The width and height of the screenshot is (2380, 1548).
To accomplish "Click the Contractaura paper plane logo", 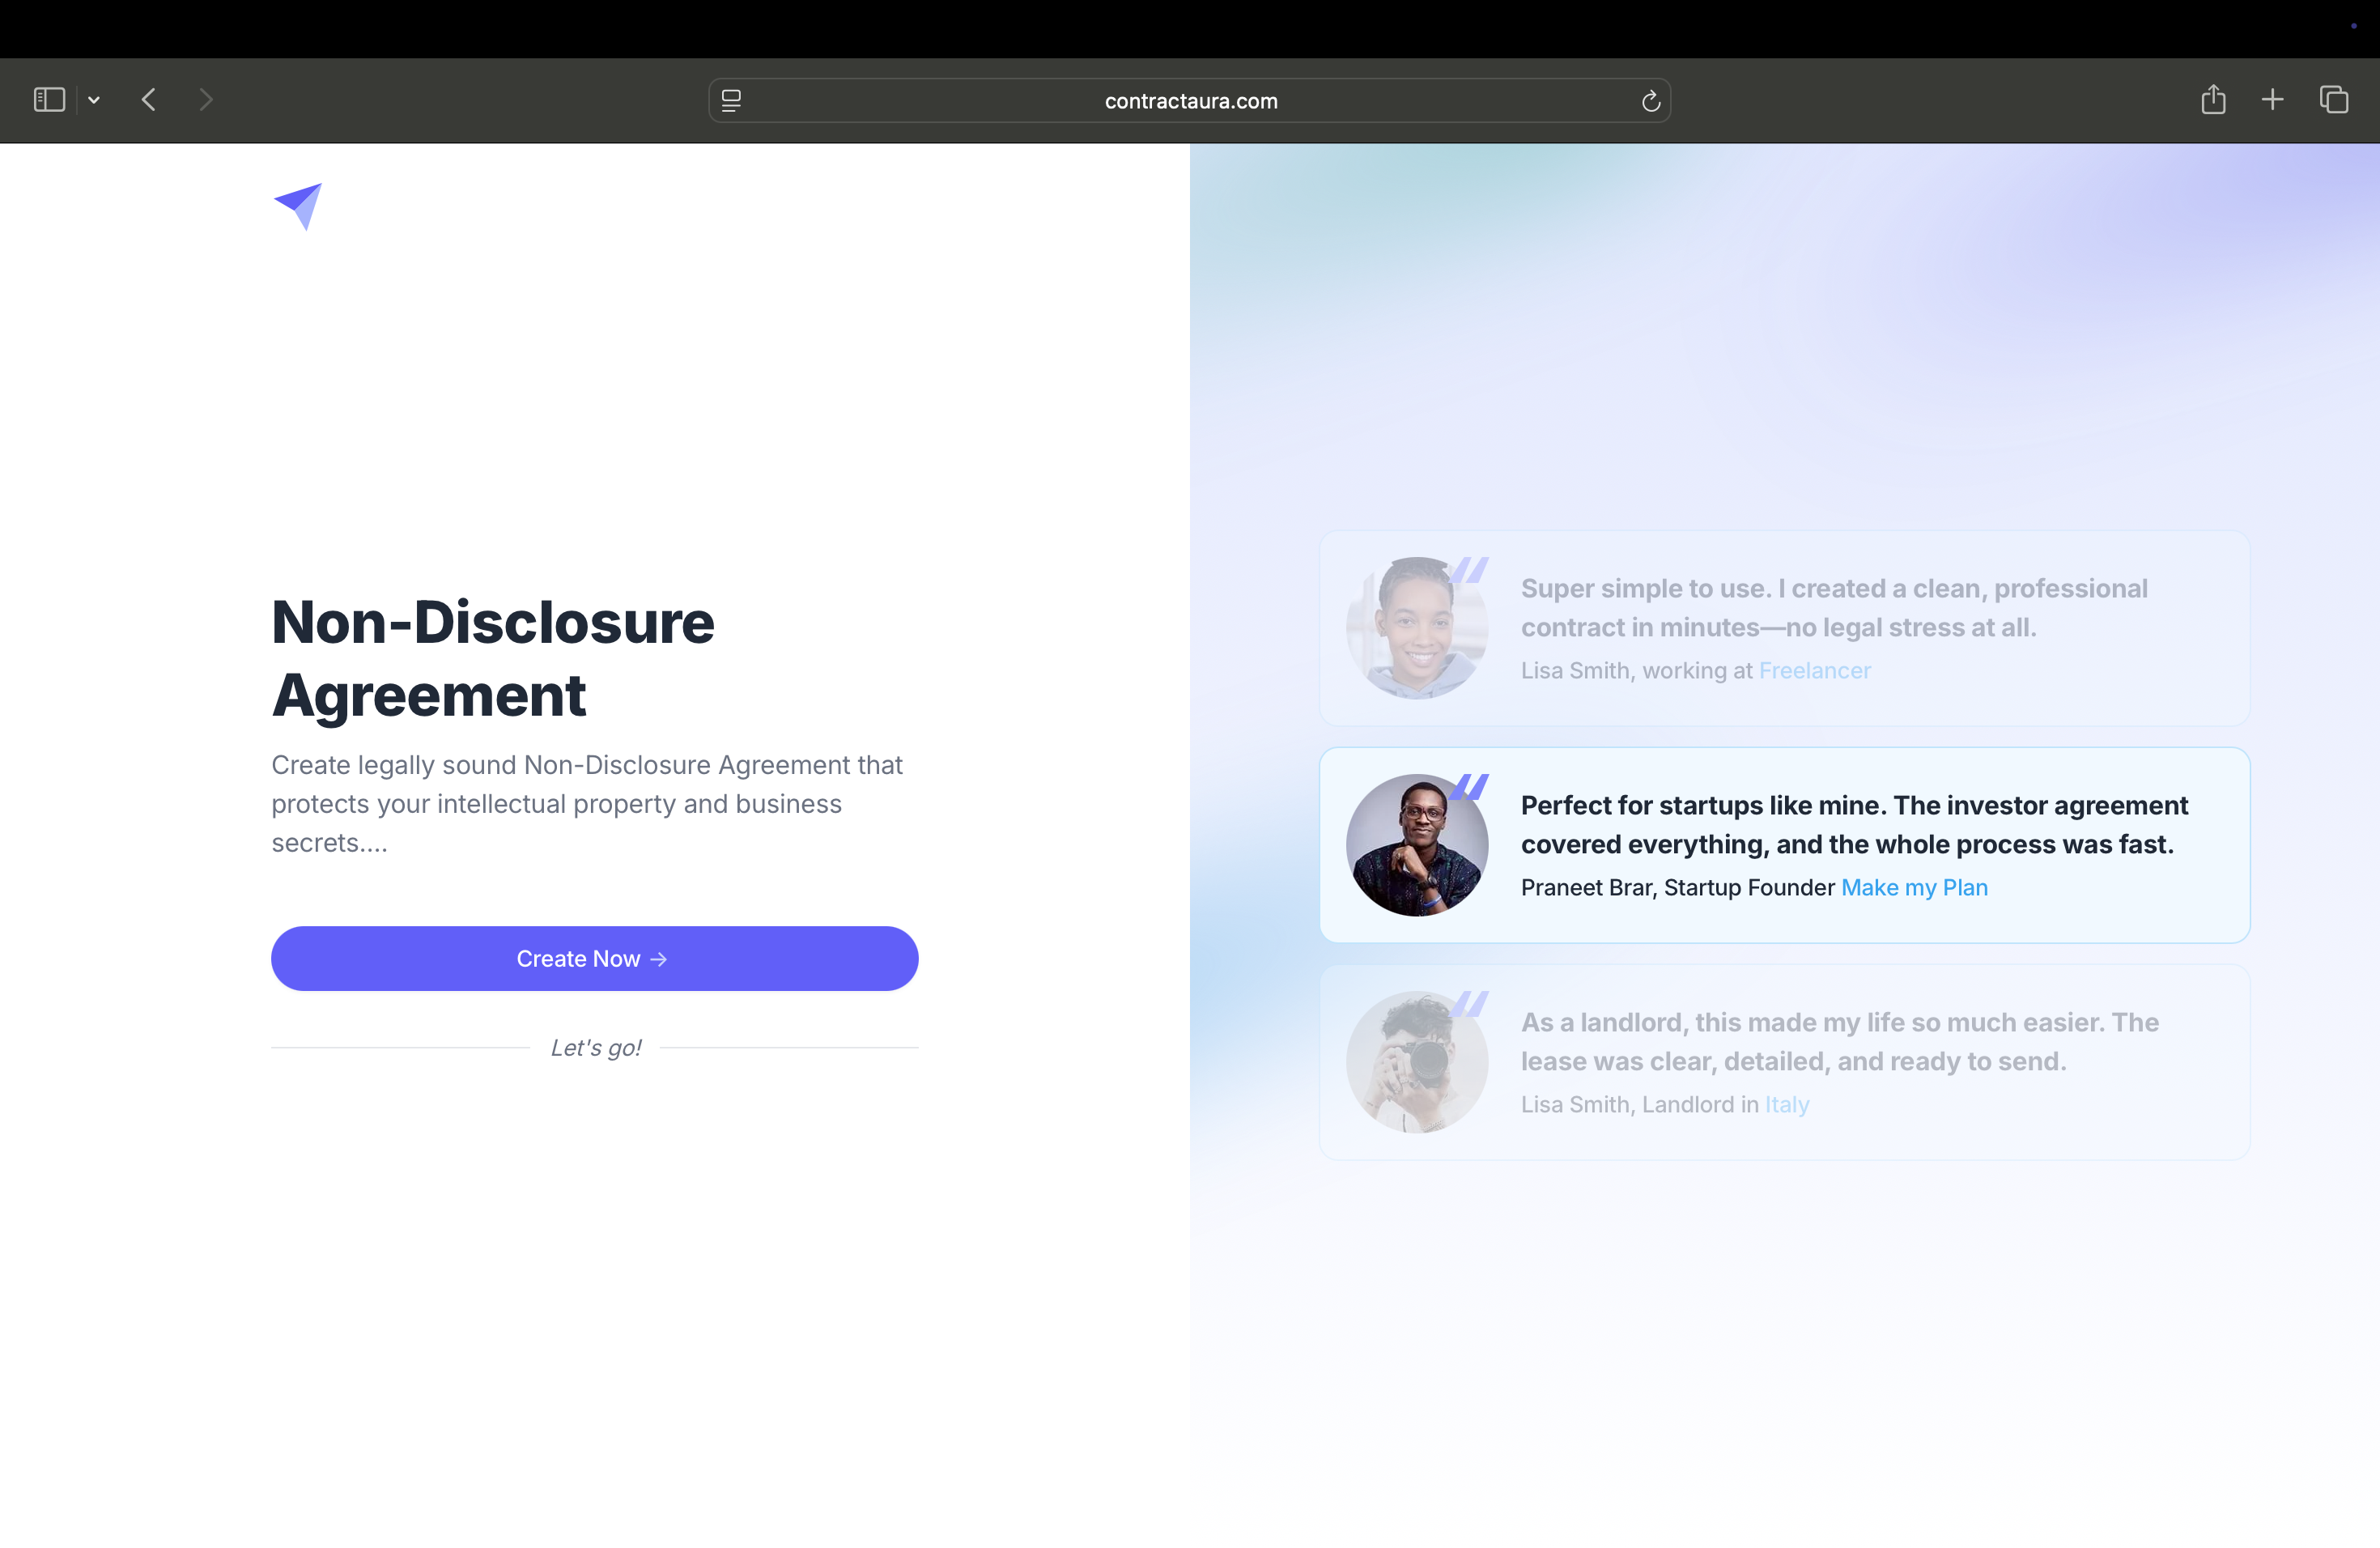I will [299, 206].
